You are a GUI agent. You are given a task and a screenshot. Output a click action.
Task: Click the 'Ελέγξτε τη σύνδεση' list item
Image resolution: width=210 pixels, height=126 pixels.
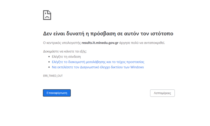66,57
